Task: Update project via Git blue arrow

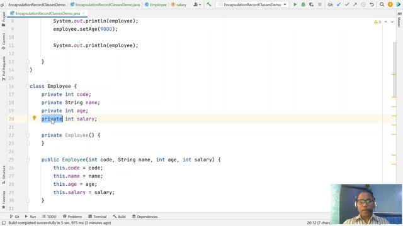Action: 339,4
